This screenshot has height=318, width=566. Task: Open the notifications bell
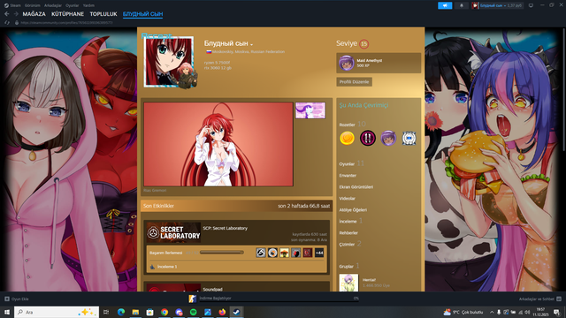pyautogui.click(x=462, y=5)
